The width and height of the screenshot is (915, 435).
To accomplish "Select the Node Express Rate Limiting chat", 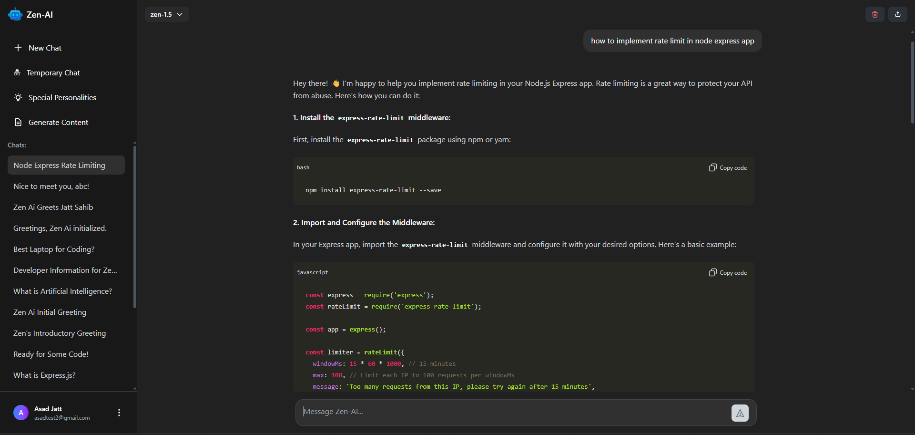I will coord(59,165).
